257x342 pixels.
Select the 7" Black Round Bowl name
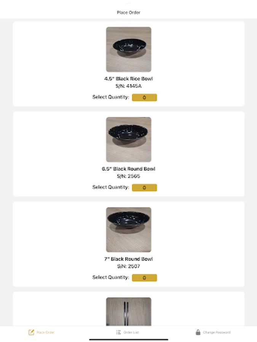pyautogui.click(x=129, y=259)
